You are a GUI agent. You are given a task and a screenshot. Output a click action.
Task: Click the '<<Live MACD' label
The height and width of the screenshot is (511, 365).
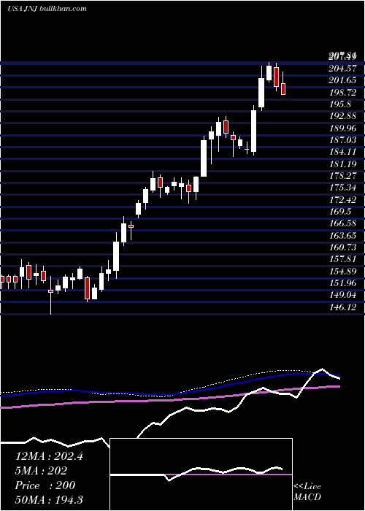pos(307,492)
